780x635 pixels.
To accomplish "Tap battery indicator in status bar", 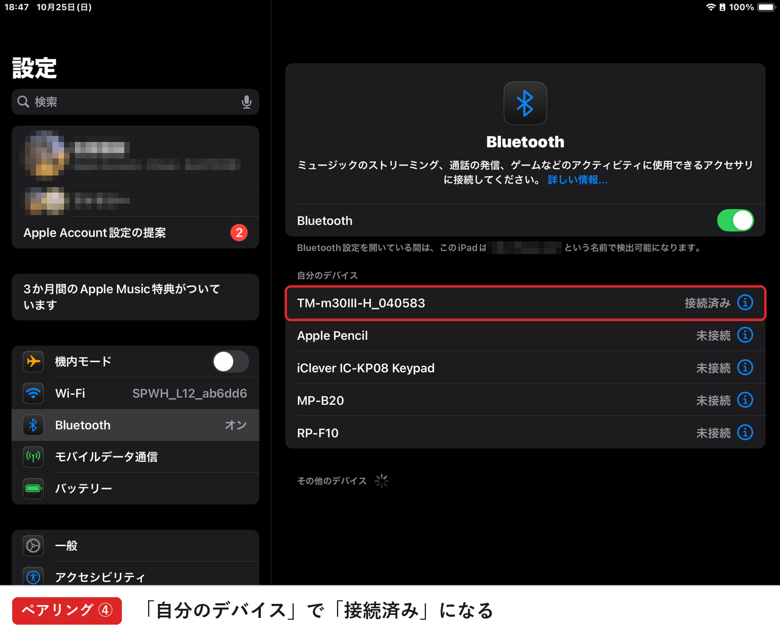I will [766, 7].
